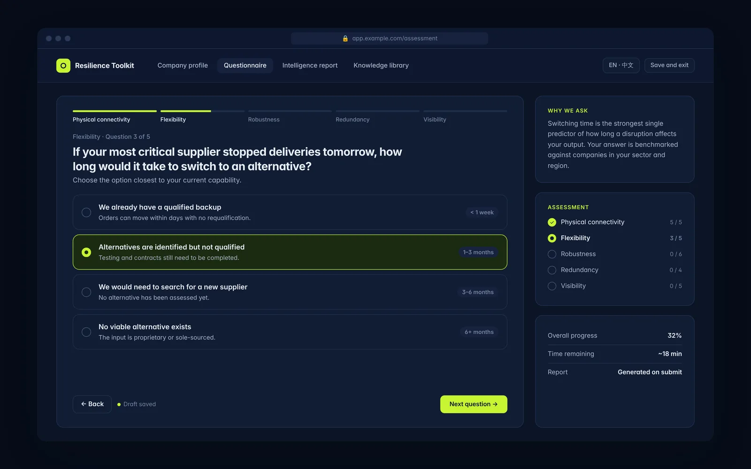751x469 pixels.
Task: Select radio for alternatives identified but not qualified
Action: pos(86,252)
